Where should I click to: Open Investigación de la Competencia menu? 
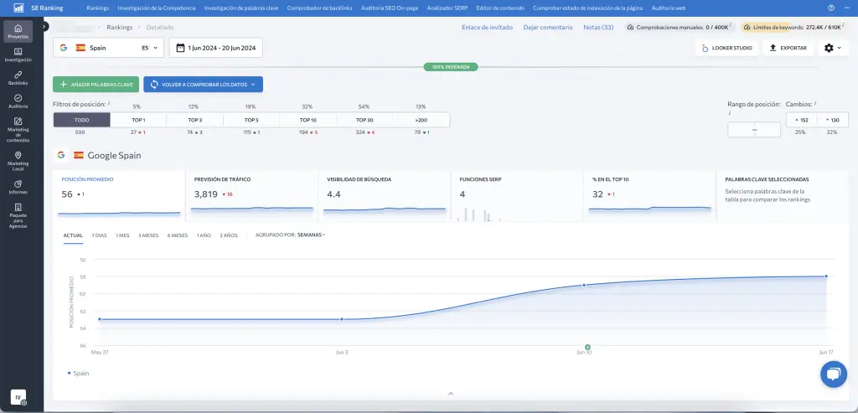157,8
